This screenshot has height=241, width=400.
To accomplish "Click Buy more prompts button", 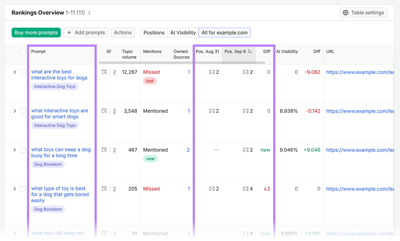I will point(36,32).
